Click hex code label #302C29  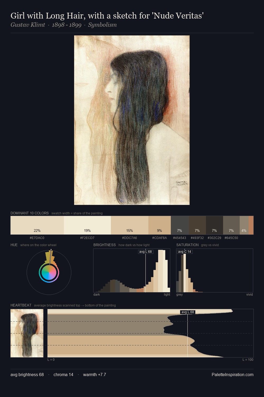click(214, 238)
